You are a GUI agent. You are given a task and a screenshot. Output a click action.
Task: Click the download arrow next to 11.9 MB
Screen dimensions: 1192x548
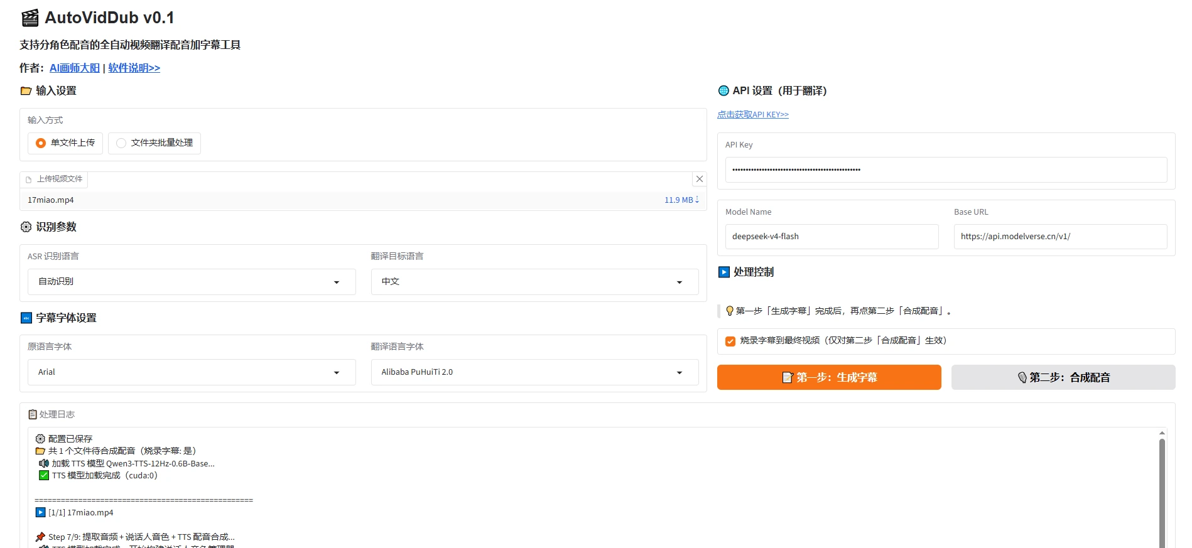point(697,200)
